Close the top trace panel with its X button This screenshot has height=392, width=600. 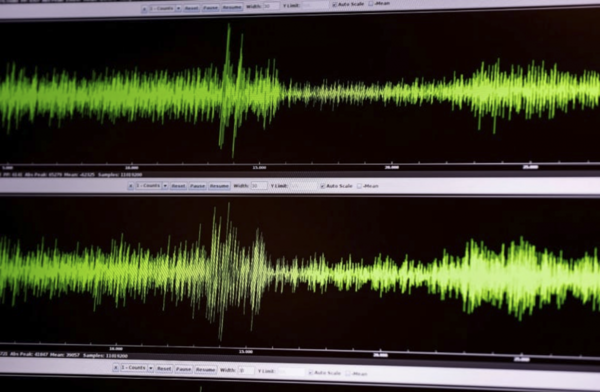[x=144, y=8]
